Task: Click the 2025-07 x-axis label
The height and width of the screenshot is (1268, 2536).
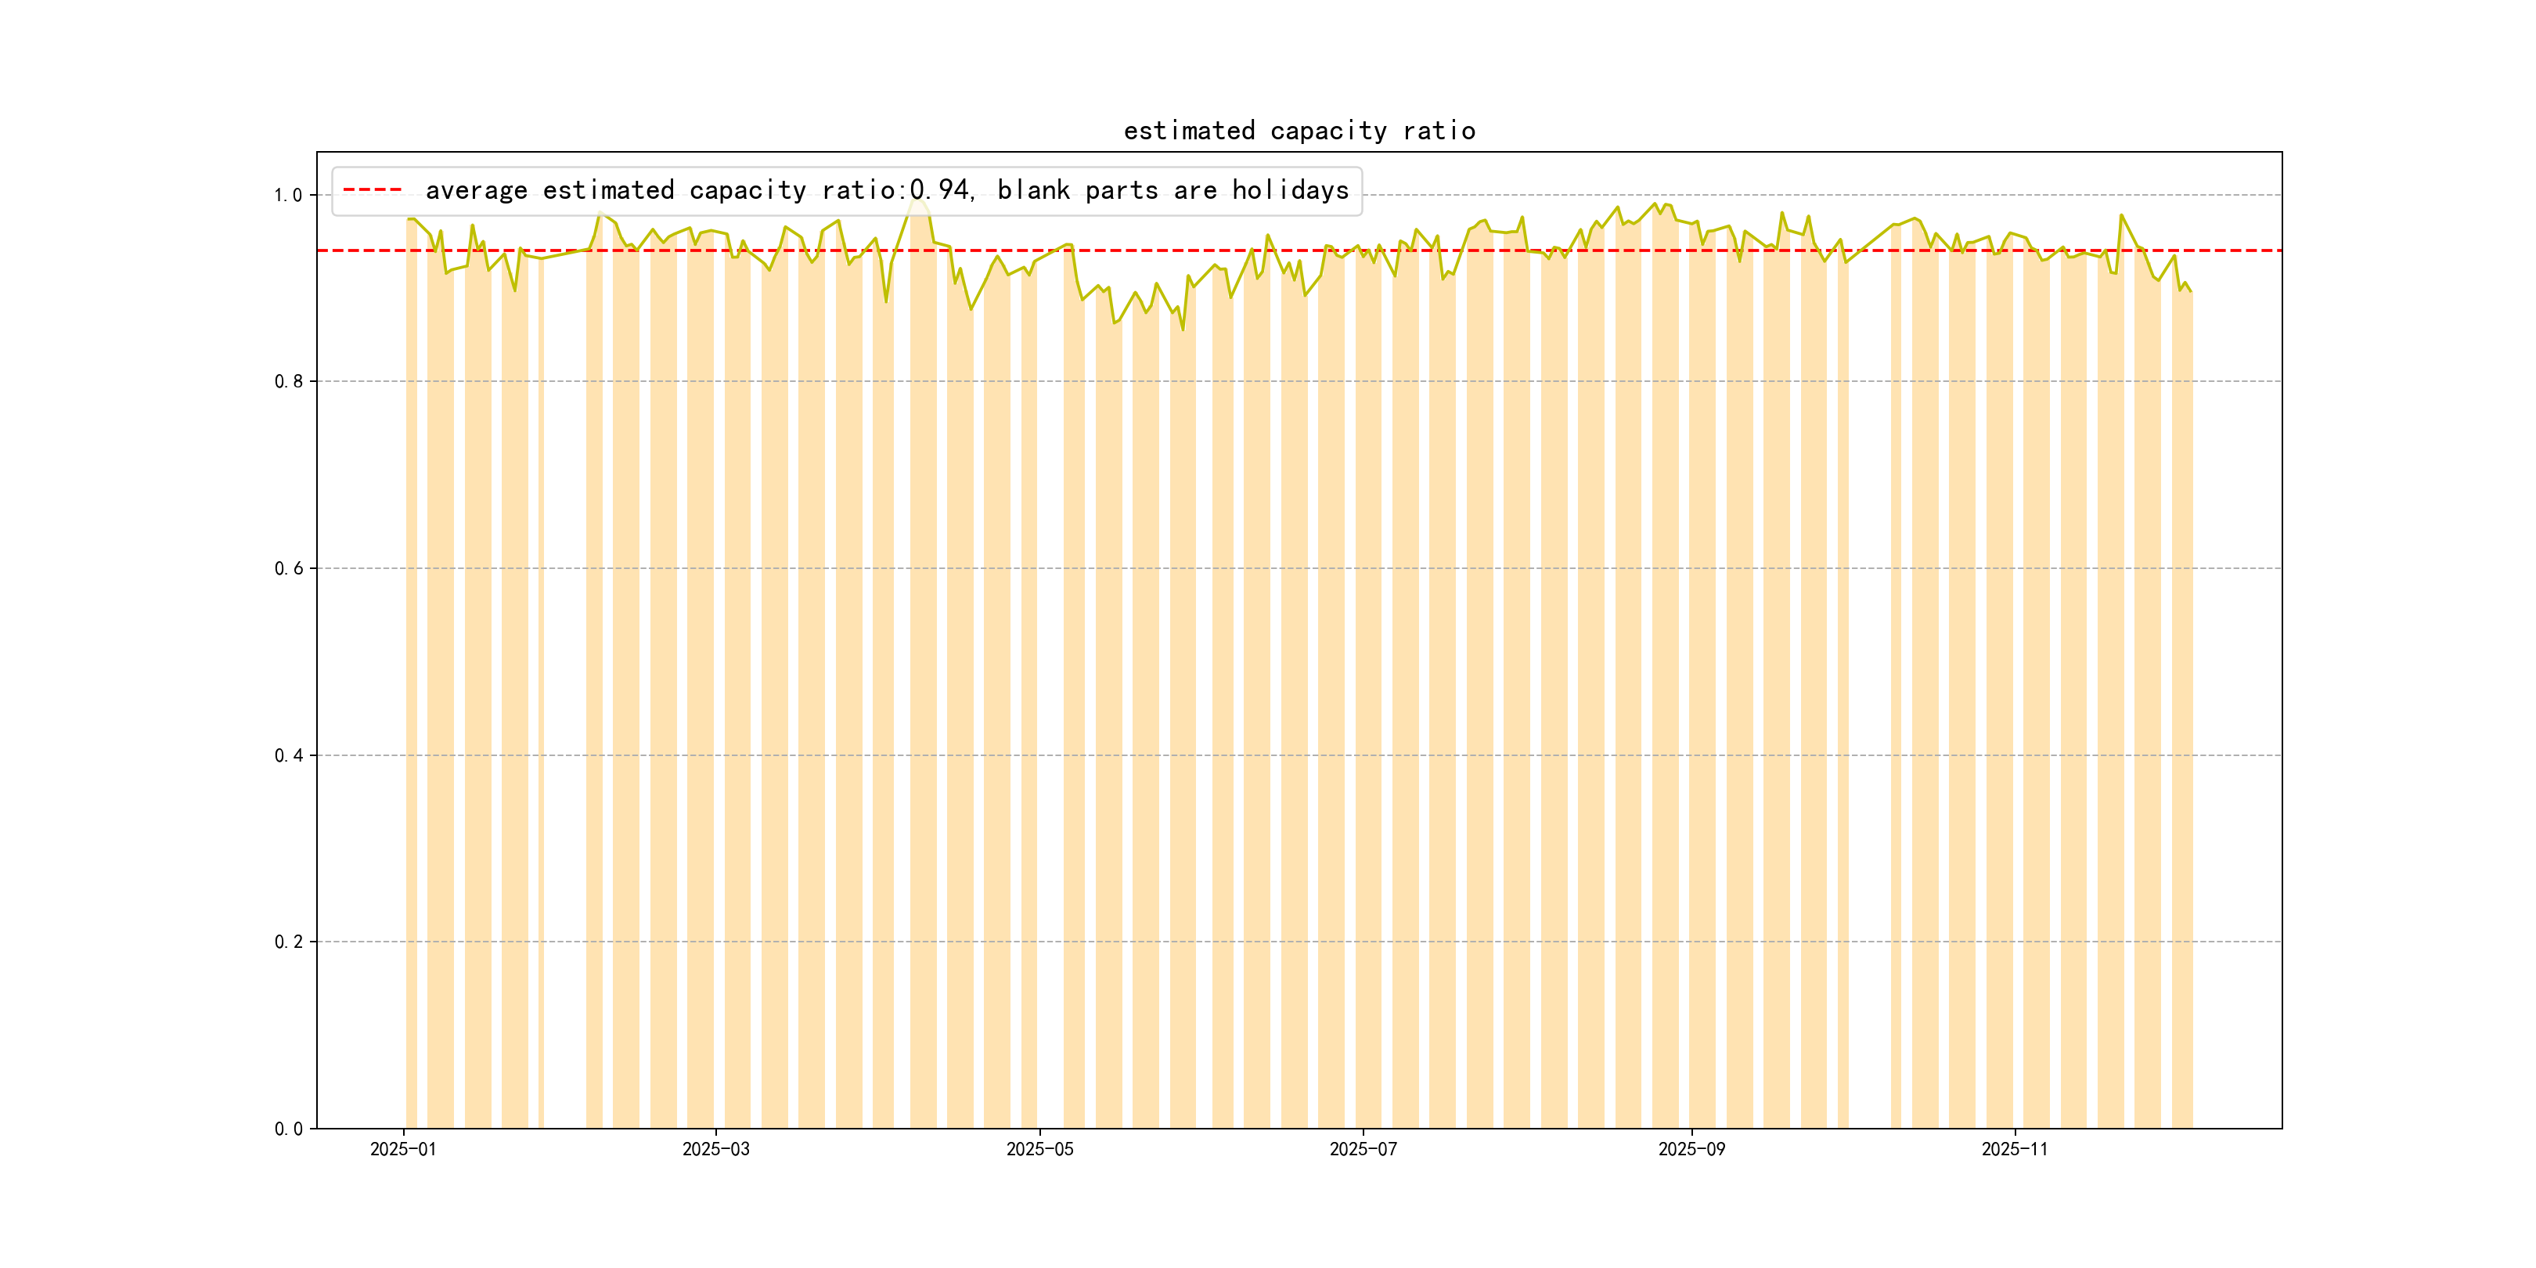Action: point(1363,1149)
